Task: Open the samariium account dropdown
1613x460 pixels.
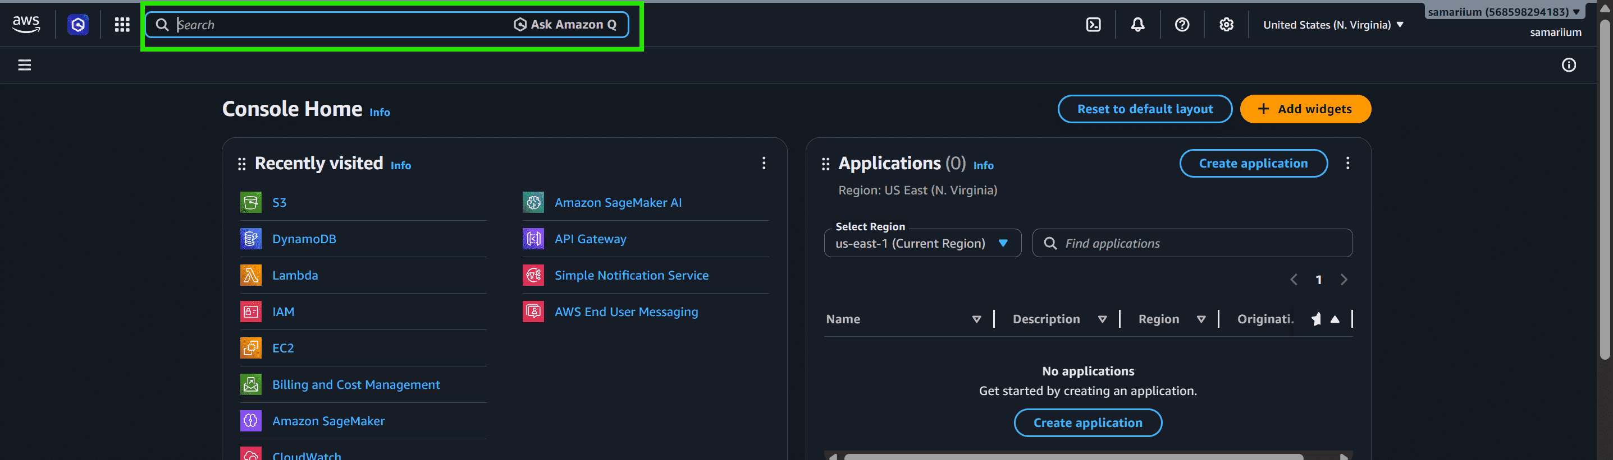Action: (1505, 12)
